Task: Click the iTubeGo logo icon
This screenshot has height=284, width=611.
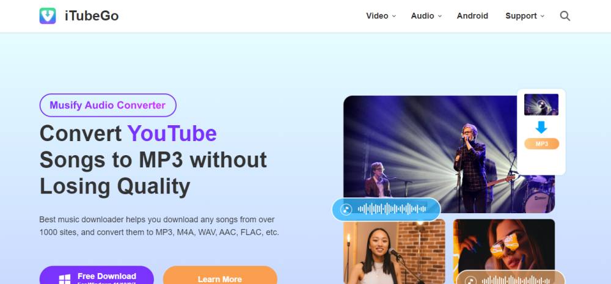Action: click(x=48, y=16)
